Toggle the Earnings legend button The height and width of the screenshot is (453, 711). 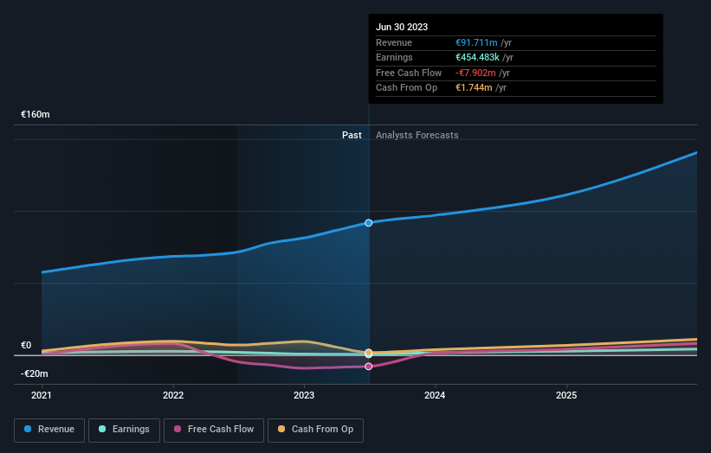[x=124, y=430]
